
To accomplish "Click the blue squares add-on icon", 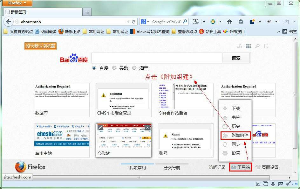I will point(252,22).
